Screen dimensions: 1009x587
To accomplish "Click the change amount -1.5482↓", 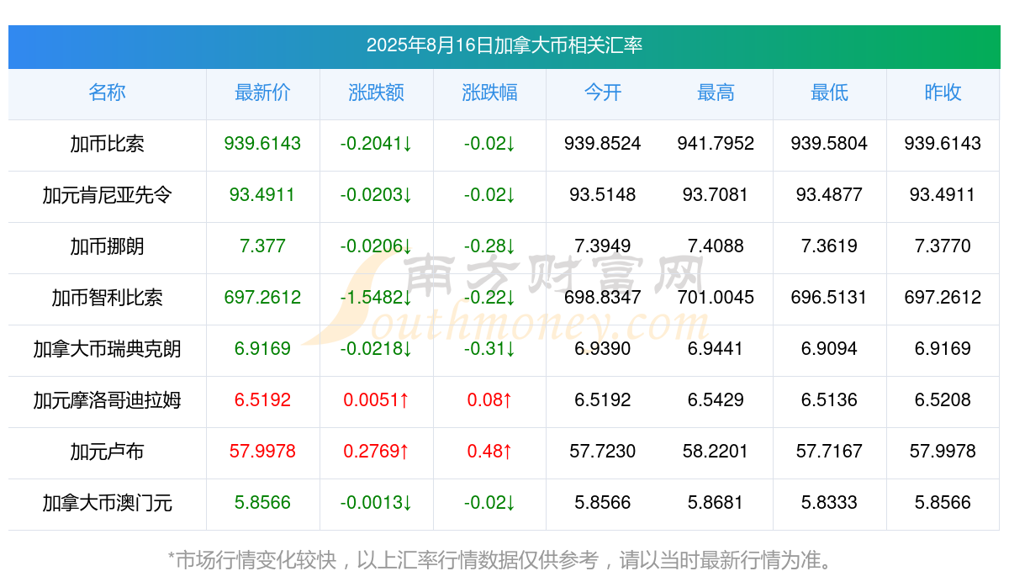I will (x=376, y=298).
